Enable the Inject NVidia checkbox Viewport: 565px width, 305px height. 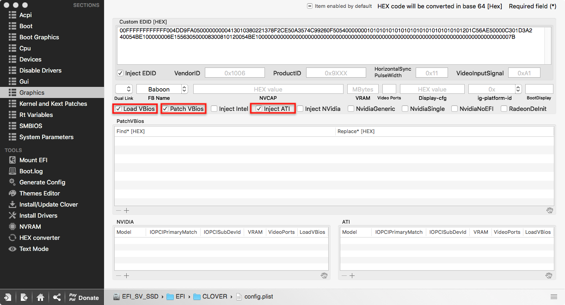(301, 109)
